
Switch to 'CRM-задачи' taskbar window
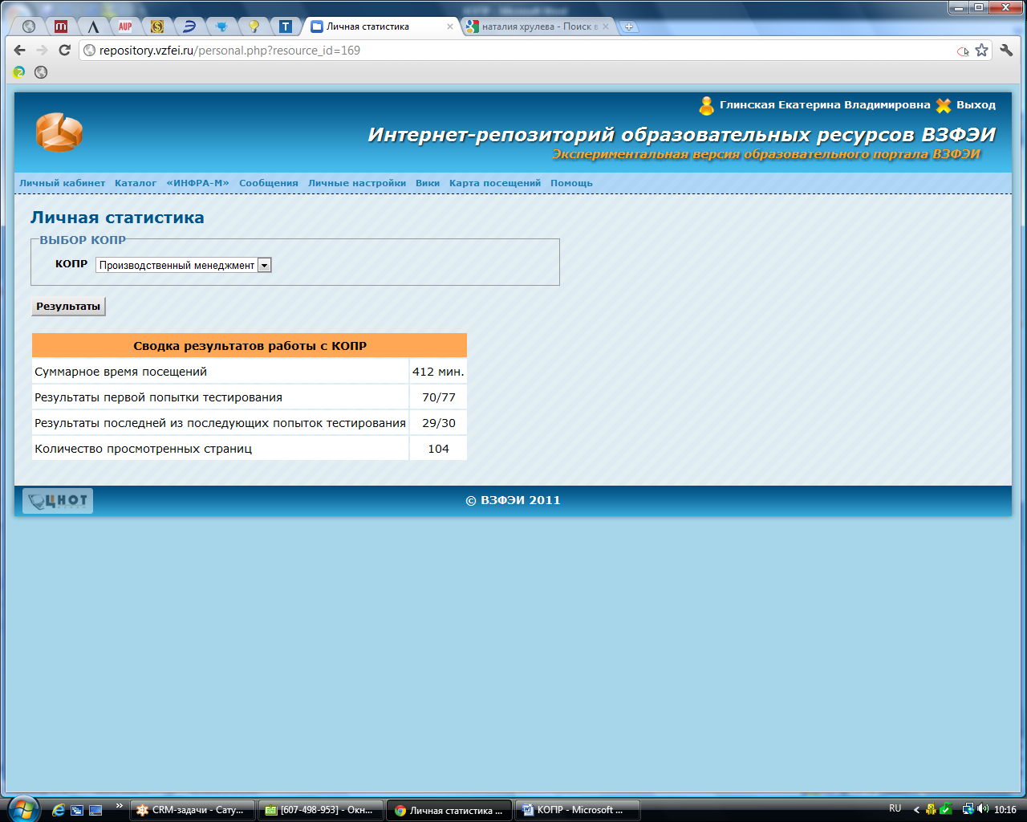193,810
